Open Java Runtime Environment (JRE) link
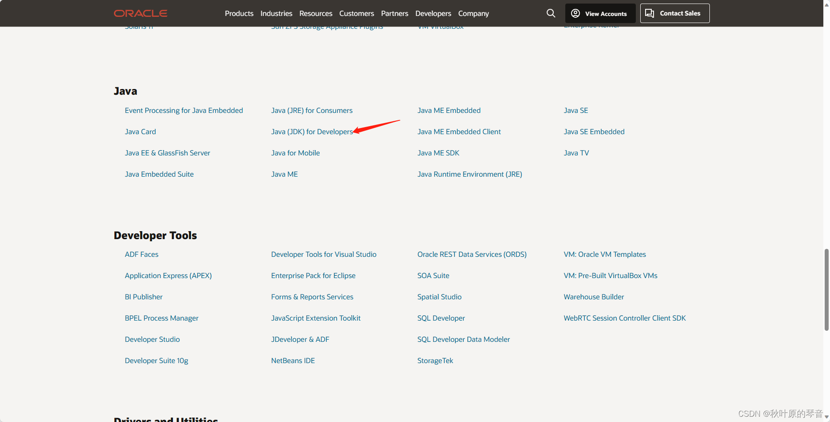The width and height of the screenshot is (830, 422). (470, 174)
